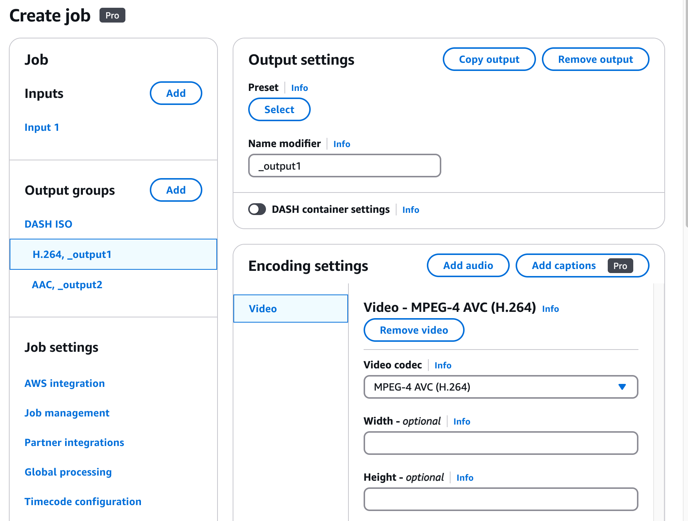This screenshot has width=688, height=521.
Task: Open Timecode configuration settings
Action: pyautogui.click(x=83, y=501)
